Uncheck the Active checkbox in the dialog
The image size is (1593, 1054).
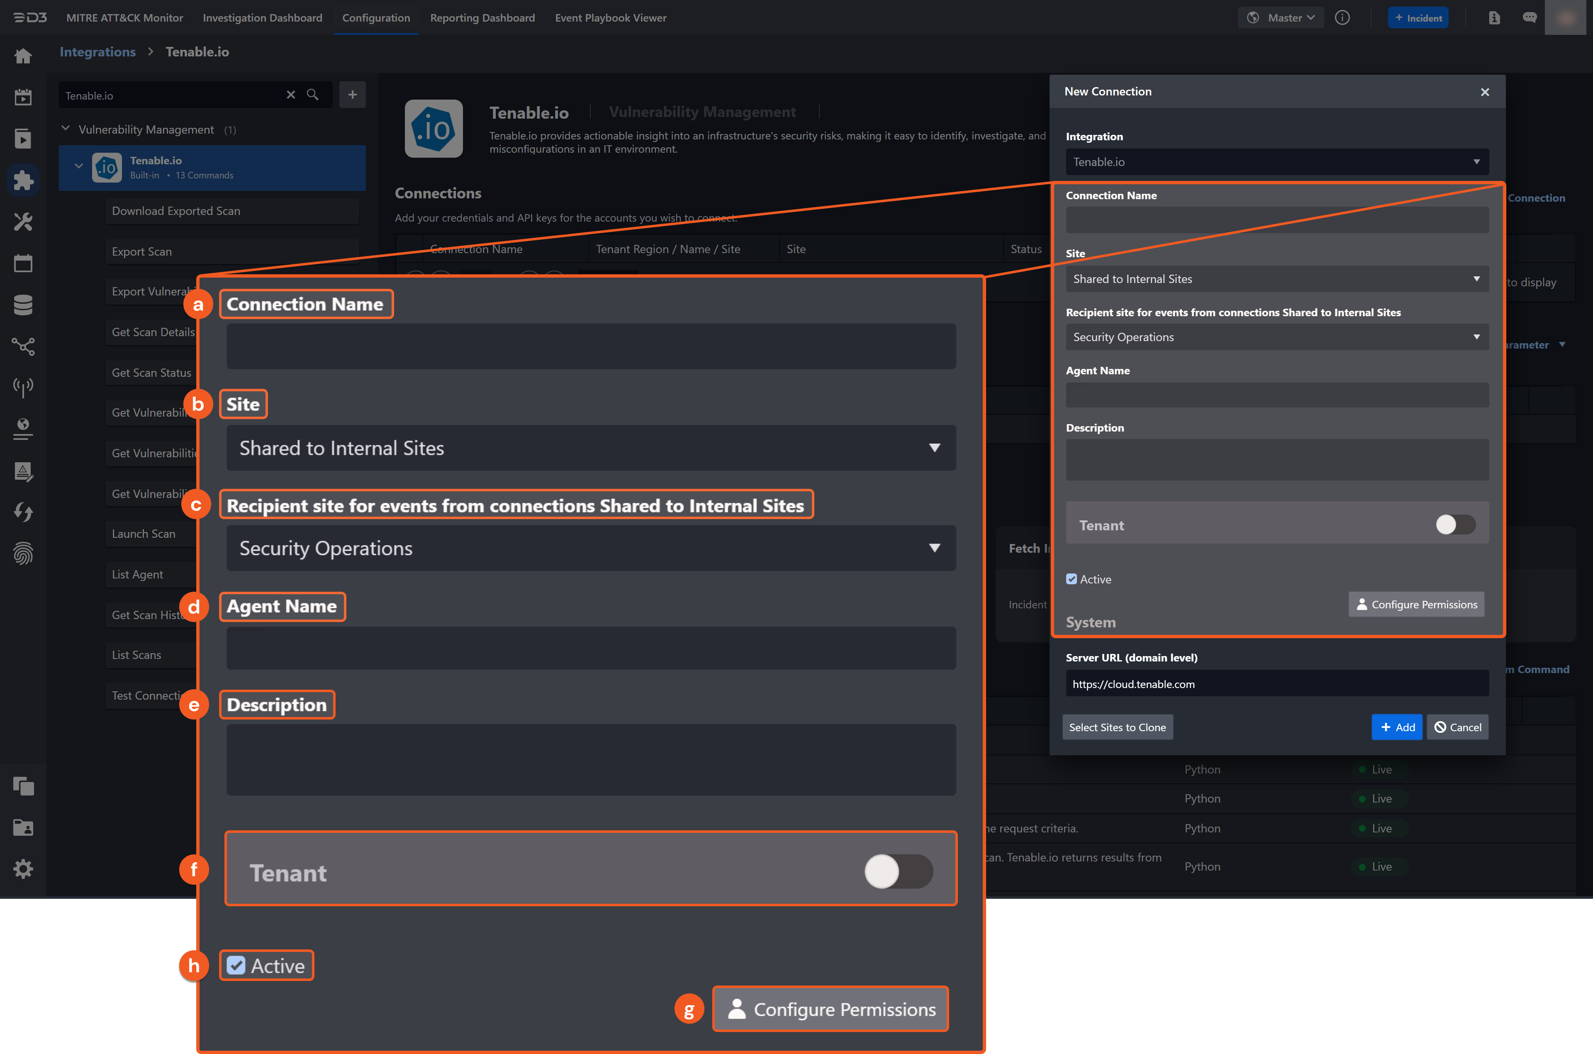(1072, 579)
